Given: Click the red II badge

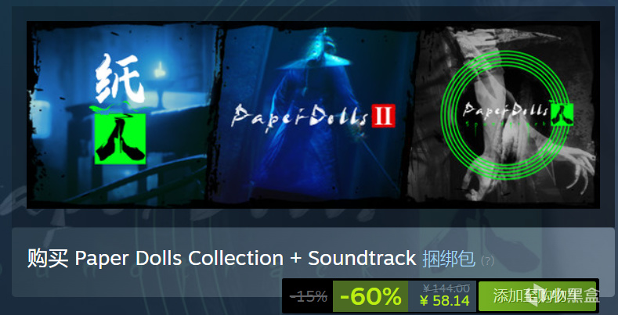Looking at the screenshot, I should [x=383, y=116].
